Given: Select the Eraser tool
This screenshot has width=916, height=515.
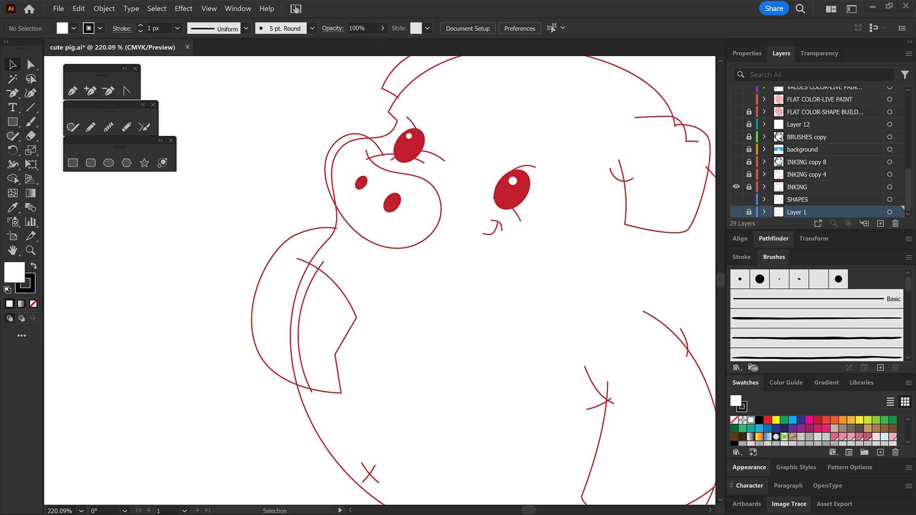Looking at the screenshot, I should pos(31,136).
